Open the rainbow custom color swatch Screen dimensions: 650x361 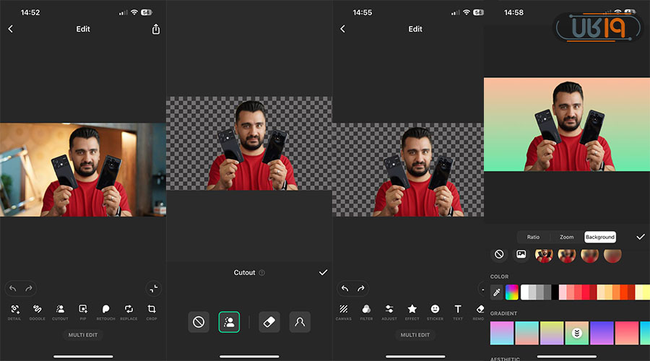click(512, 292)
